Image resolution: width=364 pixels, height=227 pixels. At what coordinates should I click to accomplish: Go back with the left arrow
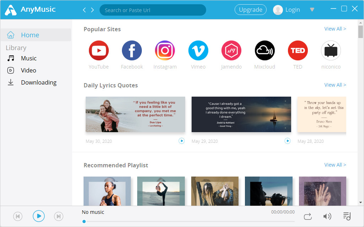[84, 10]
